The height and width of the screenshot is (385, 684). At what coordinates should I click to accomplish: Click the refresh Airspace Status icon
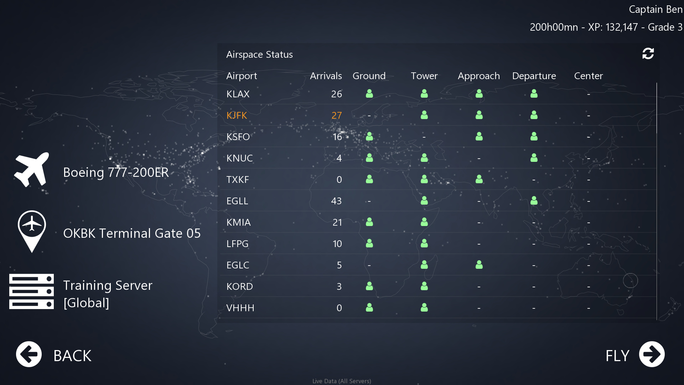[x=648, y=54]
